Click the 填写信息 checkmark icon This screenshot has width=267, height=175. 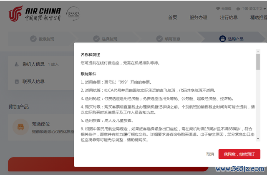click(159, 39)
